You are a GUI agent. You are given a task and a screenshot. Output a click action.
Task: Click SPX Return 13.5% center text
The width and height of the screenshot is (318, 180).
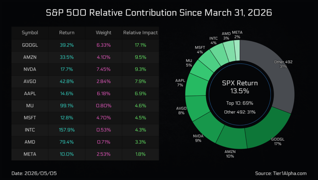click(240, 87)
